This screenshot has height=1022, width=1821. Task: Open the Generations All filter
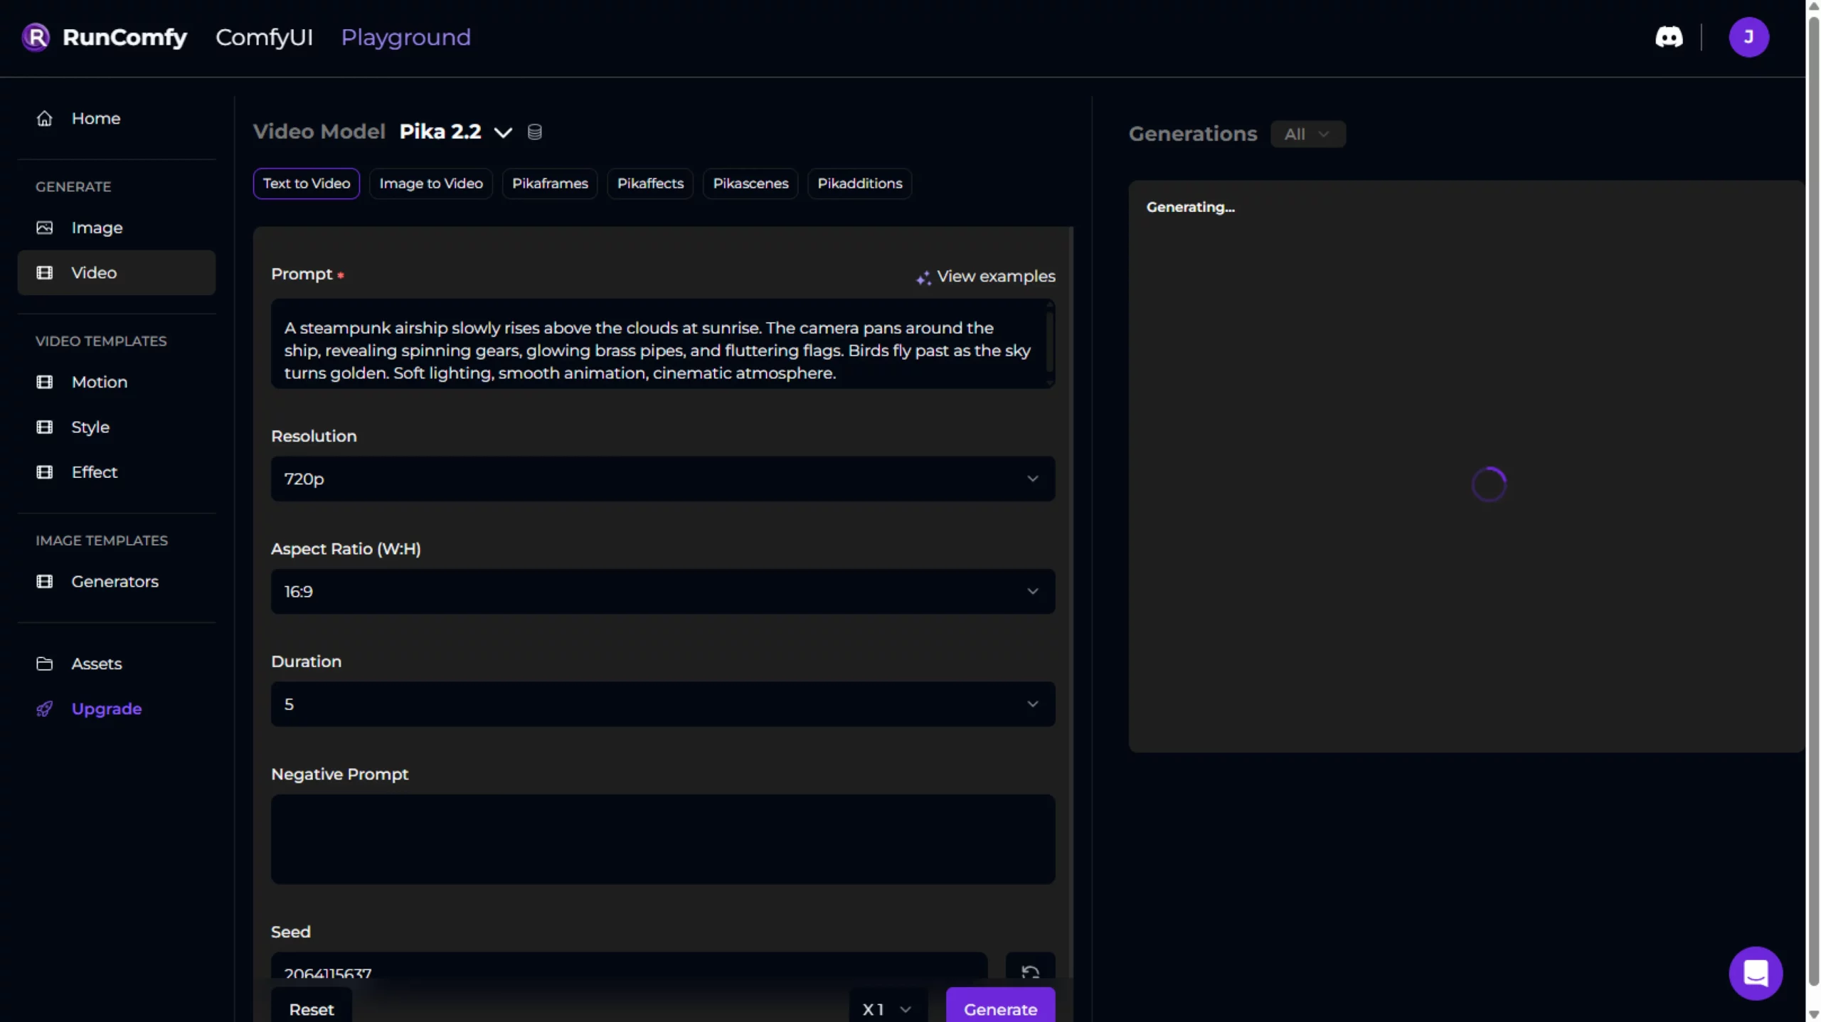pyautogui.click(x=1307, y=134)
